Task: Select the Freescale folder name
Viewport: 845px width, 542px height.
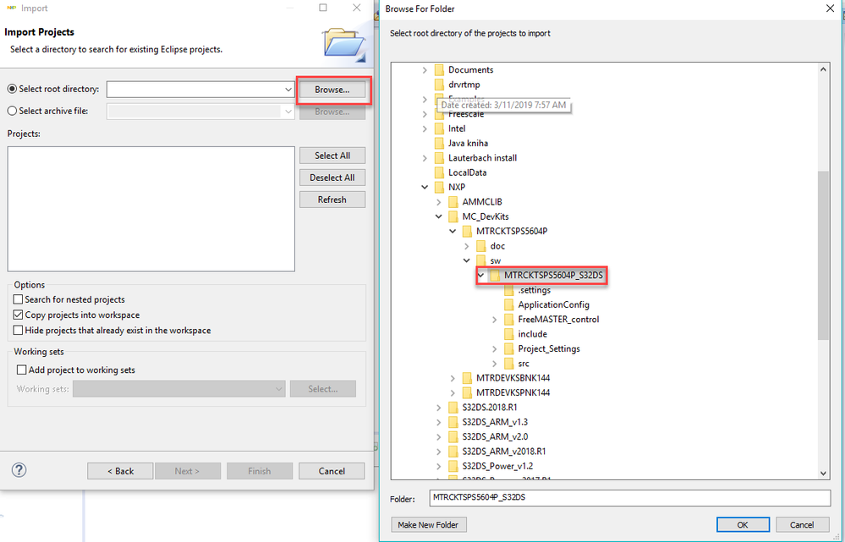Action: (x=466, y=114)
